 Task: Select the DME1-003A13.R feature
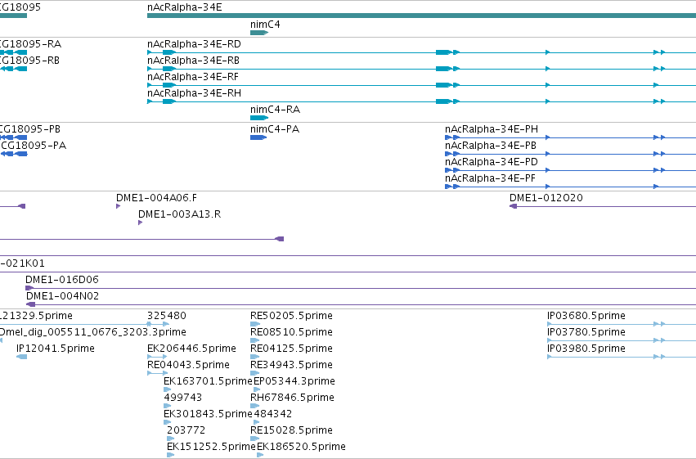(141, 223)
